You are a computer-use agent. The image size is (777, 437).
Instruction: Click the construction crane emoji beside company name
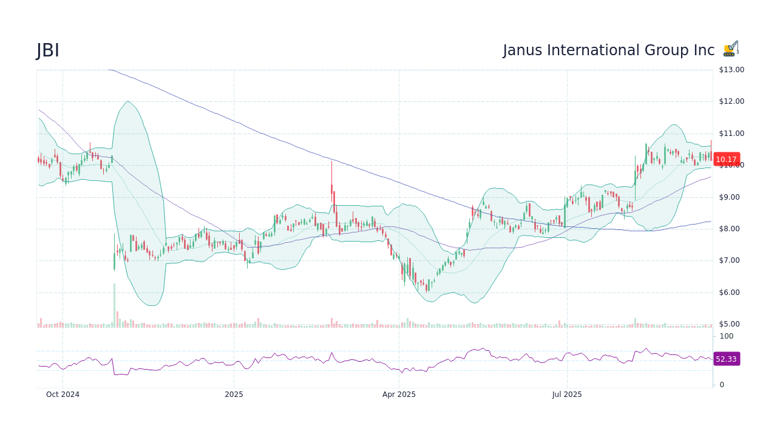coord(729,49)
